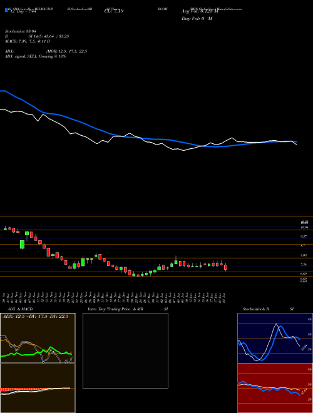Image resolution: width=313 pixels, height=413 pixels.
Task: Open the red RSI chart panel
Action: 275,388
